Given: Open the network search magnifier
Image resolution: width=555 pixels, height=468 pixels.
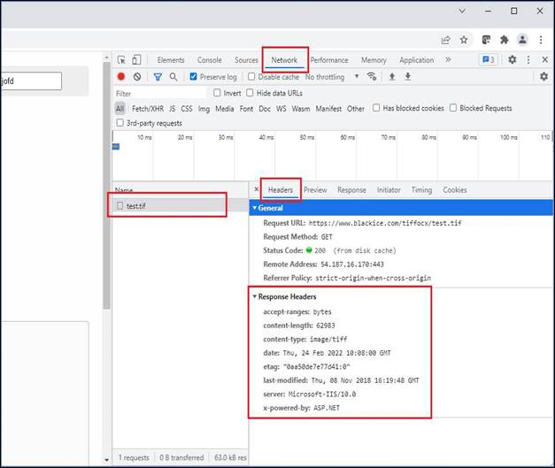Looking at the screenshot, I should tap(173, 77).
